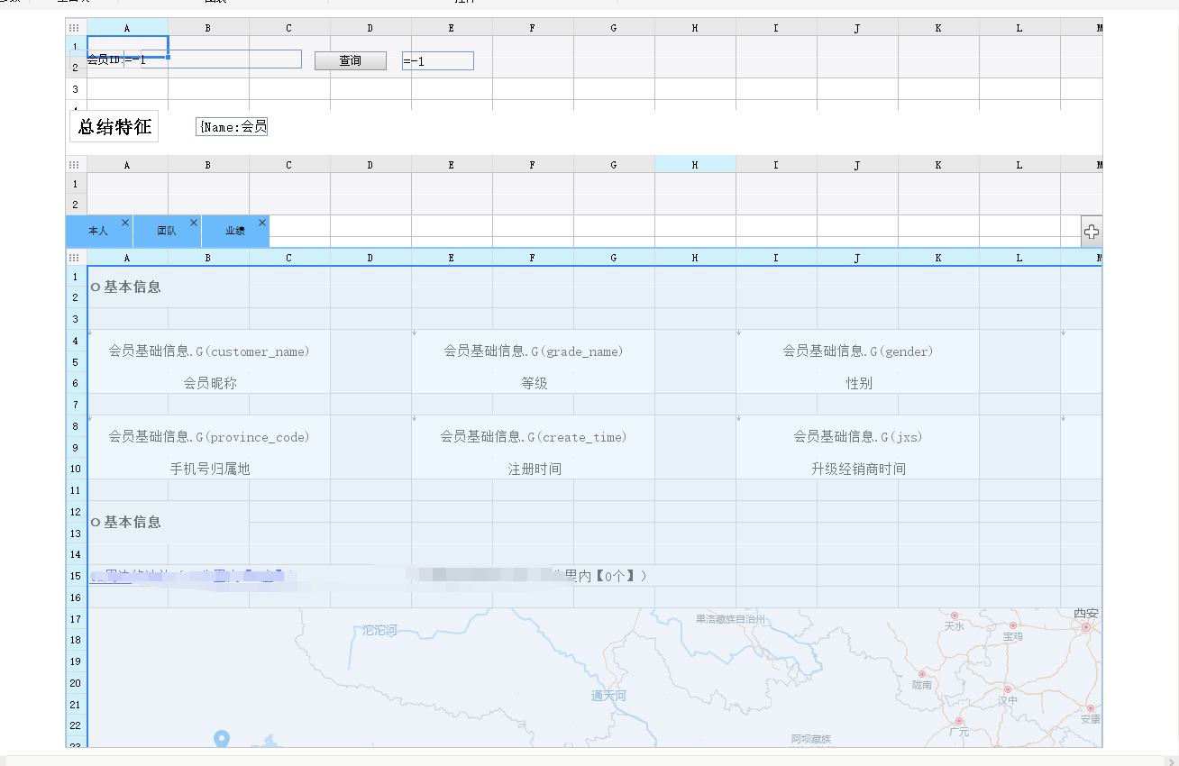Switch to the 团队 tab
Viewport: 1179px width, 766px height.
167,232
